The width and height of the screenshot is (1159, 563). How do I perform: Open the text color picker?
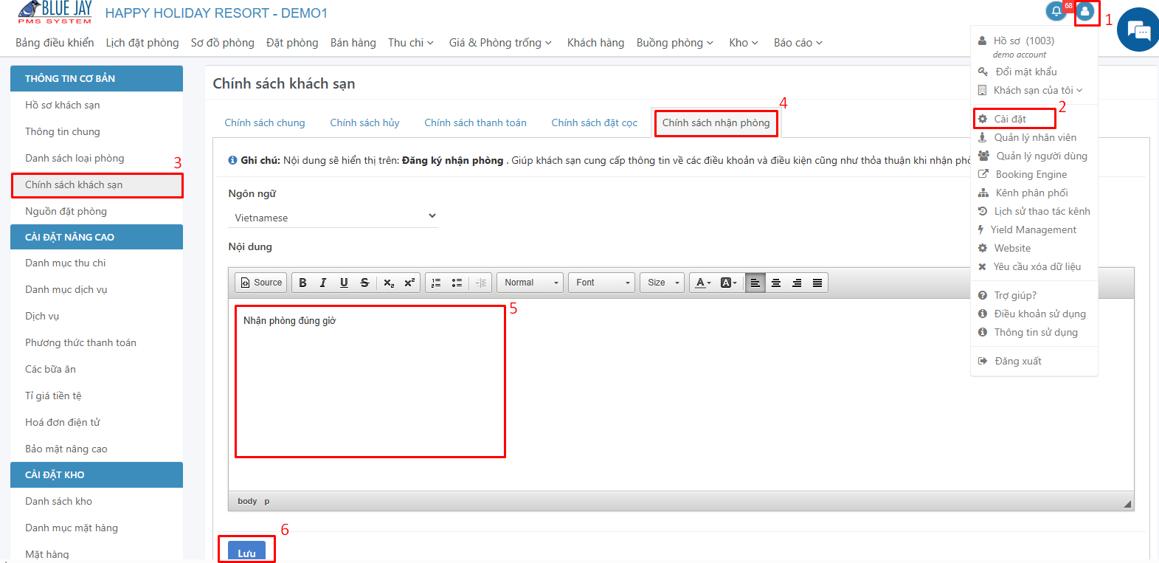coord(703,283)
